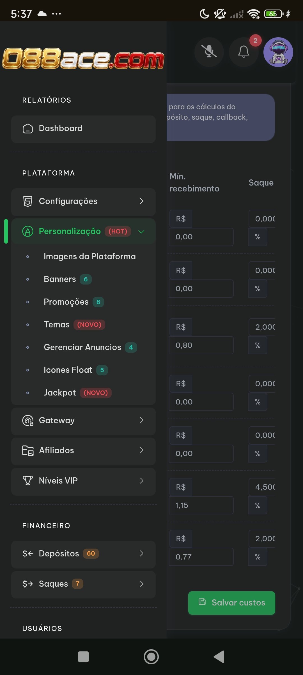303x675 pixels.
Task: Open Imagens da Plataforma submenu item
Action: coord(90,256)
